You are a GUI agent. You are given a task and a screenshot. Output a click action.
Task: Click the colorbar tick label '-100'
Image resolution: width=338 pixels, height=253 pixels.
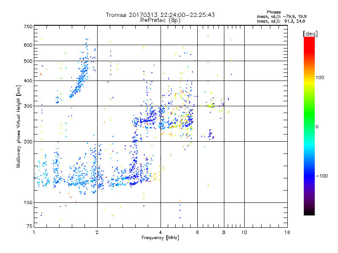coord(322,176)
